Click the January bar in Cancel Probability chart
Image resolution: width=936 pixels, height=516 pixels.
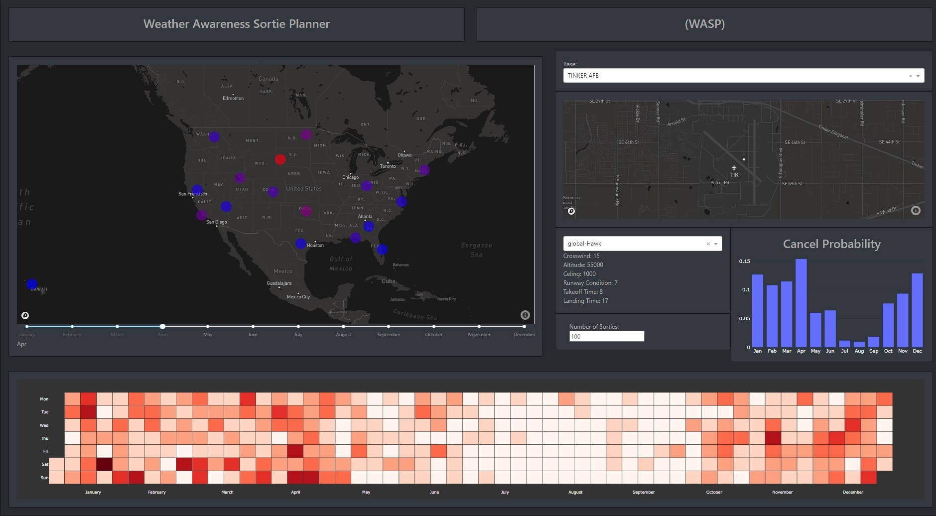point(758,311)
